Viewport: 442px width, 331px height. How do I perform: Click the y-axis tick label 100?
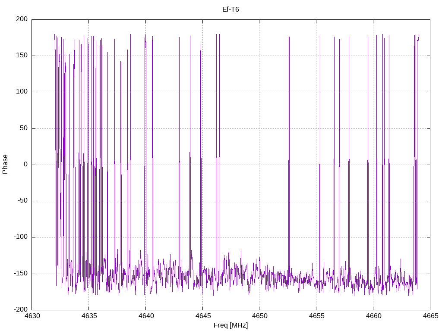22,92
